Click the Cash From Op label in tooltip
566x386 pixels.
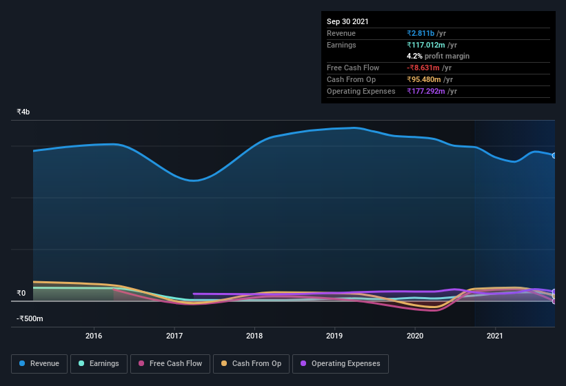351,79
